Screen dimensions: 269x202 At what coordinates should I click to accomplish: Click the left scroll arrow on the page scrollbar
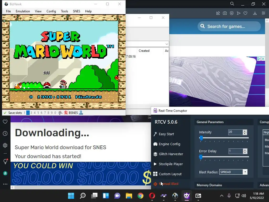pyautogui.click(x=12, y=187)
